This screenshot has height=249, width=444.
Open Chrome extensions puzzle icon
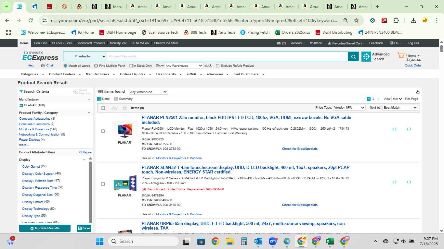tap(396, 20)
